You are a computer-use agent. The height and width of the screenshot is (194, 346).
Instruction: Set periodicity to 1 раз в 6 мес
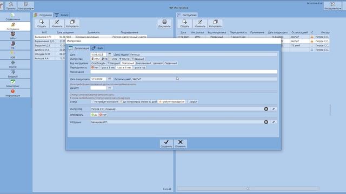(x=124, y=67)
